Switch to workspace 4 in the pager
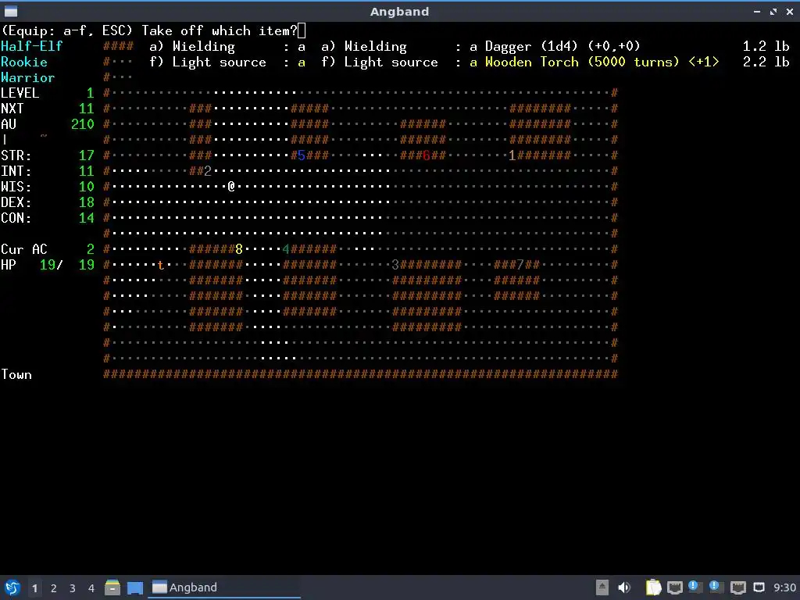Screen dimensions: 800x600 pos(91,587)
